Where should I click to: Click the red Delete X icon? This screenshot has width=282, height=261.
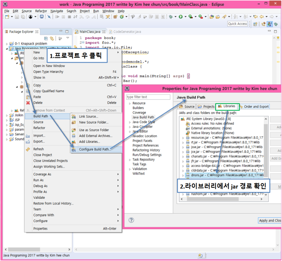(28, 103)
